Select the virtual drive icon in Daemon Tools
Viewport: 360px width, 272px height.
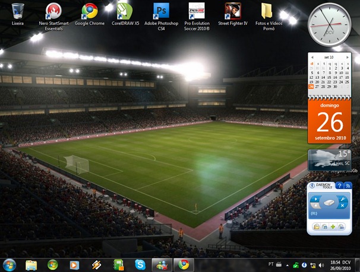329,203
